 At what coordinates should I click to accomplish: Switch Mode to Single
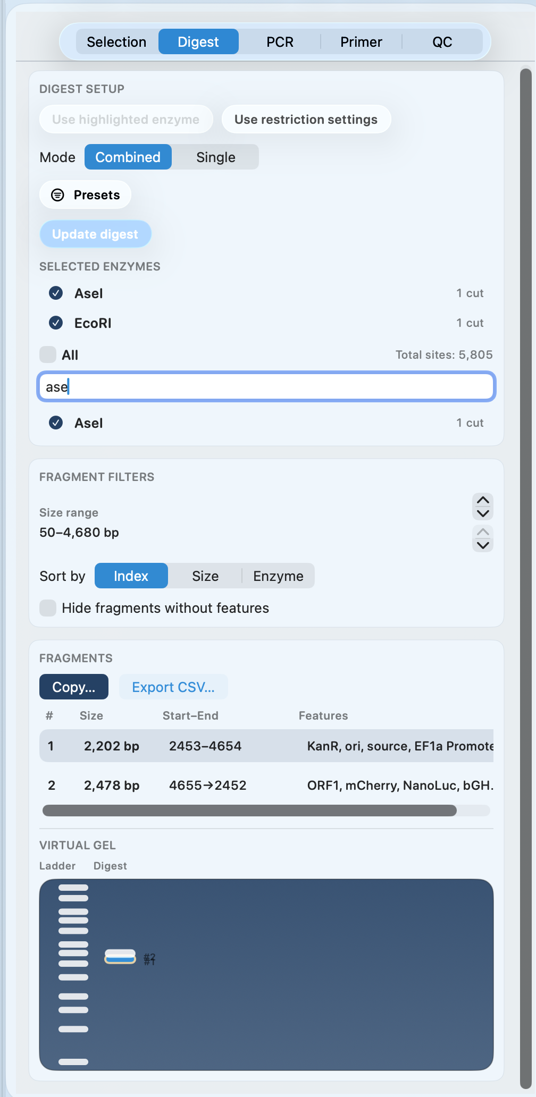(215, 157)
